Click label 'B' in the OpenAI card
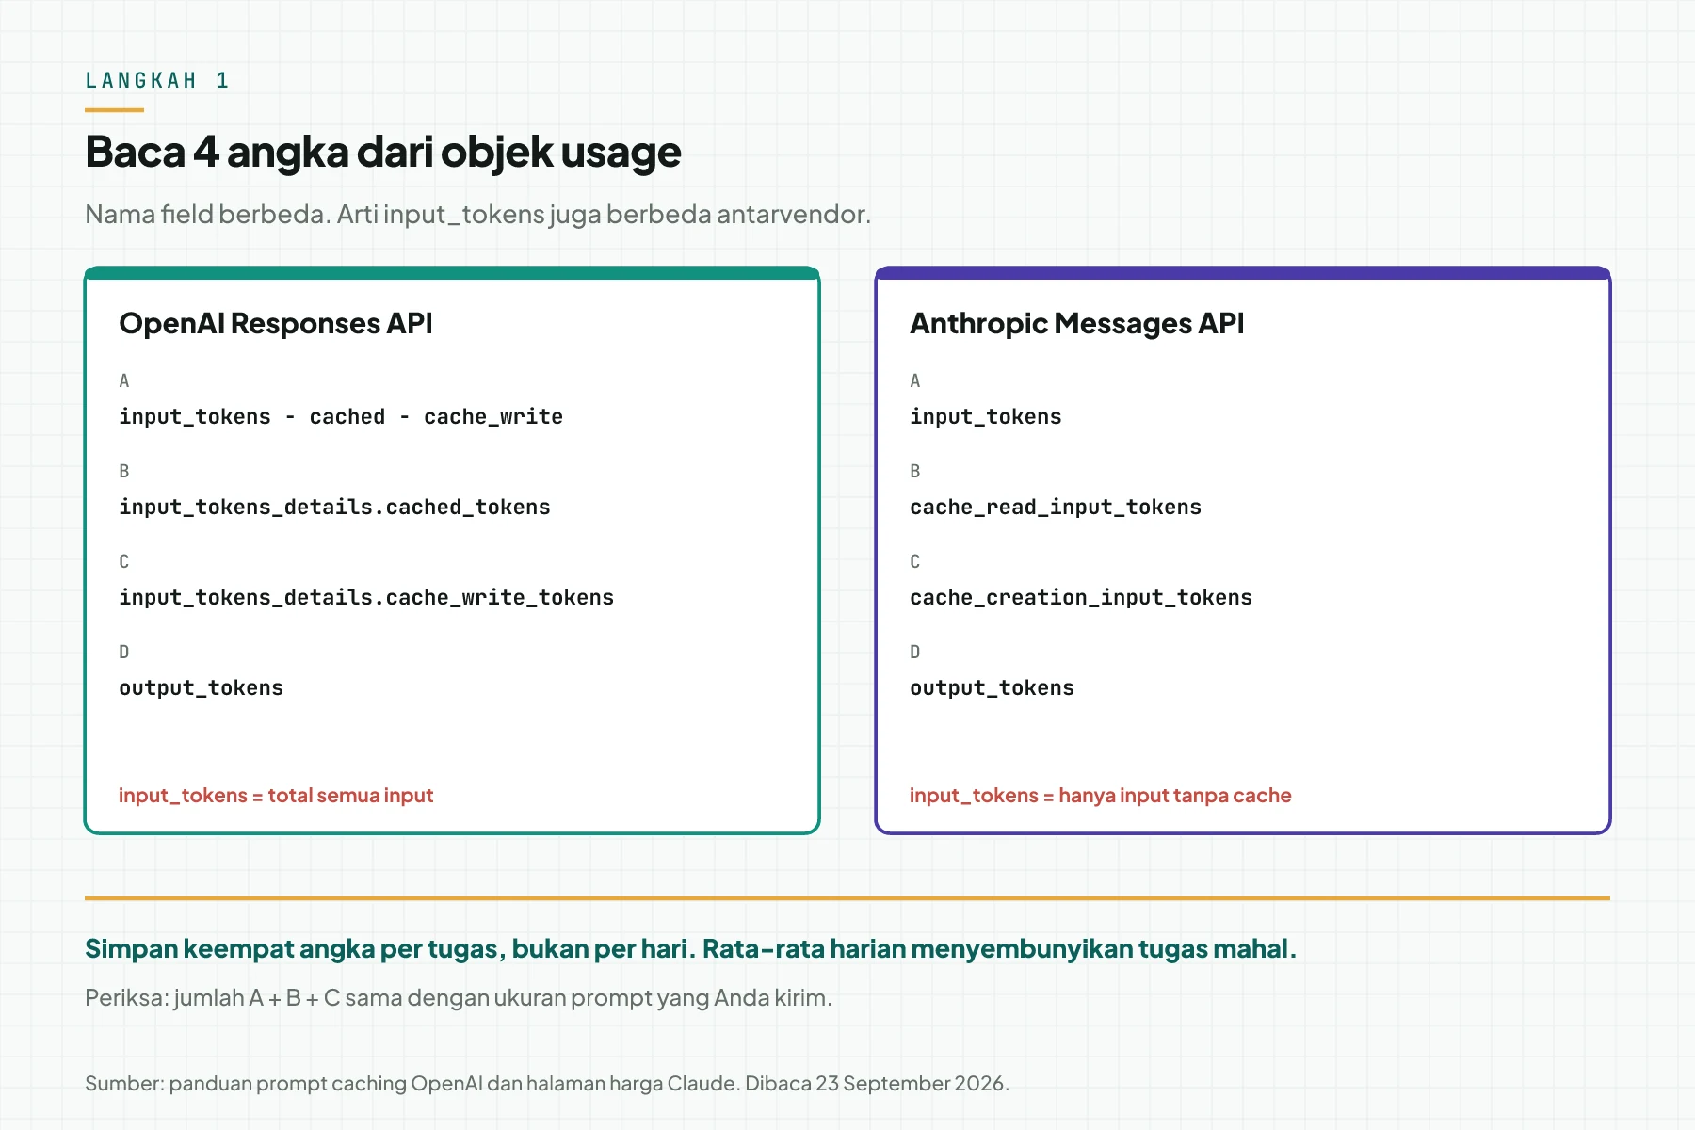 pos(124,471)
